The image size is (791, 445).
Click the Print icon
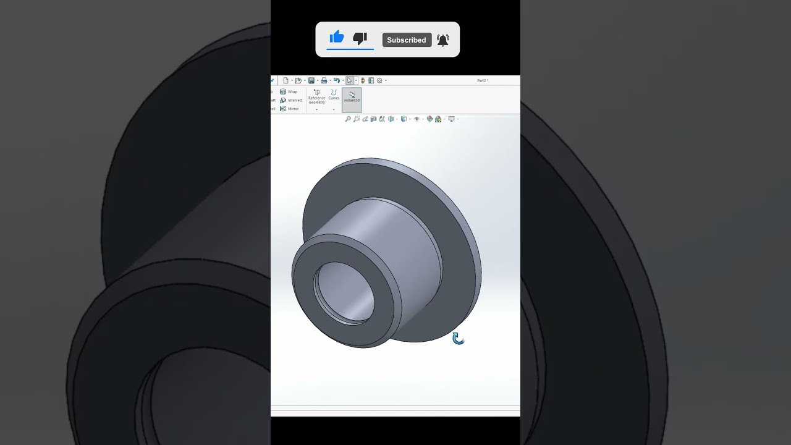coord(324,80)
